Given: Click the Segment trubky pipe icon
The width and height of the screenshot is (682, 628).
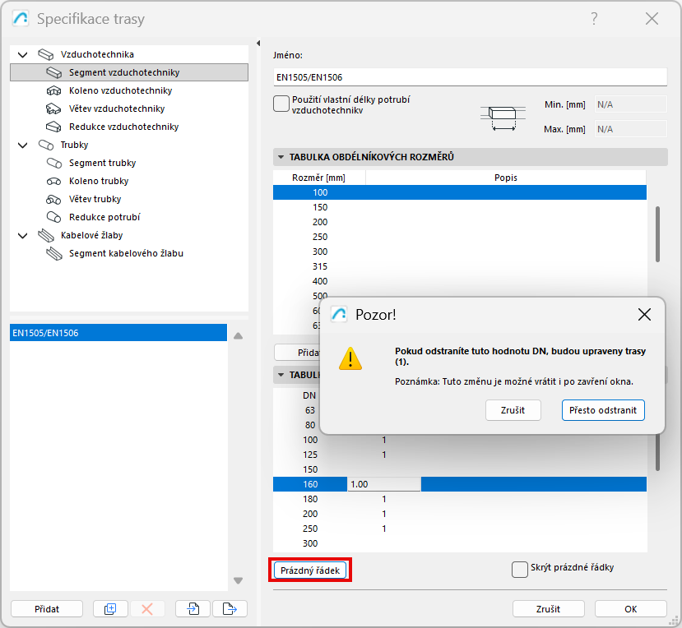Looking at the screenshot, I should pyautogui.click(x=54, y=163).
